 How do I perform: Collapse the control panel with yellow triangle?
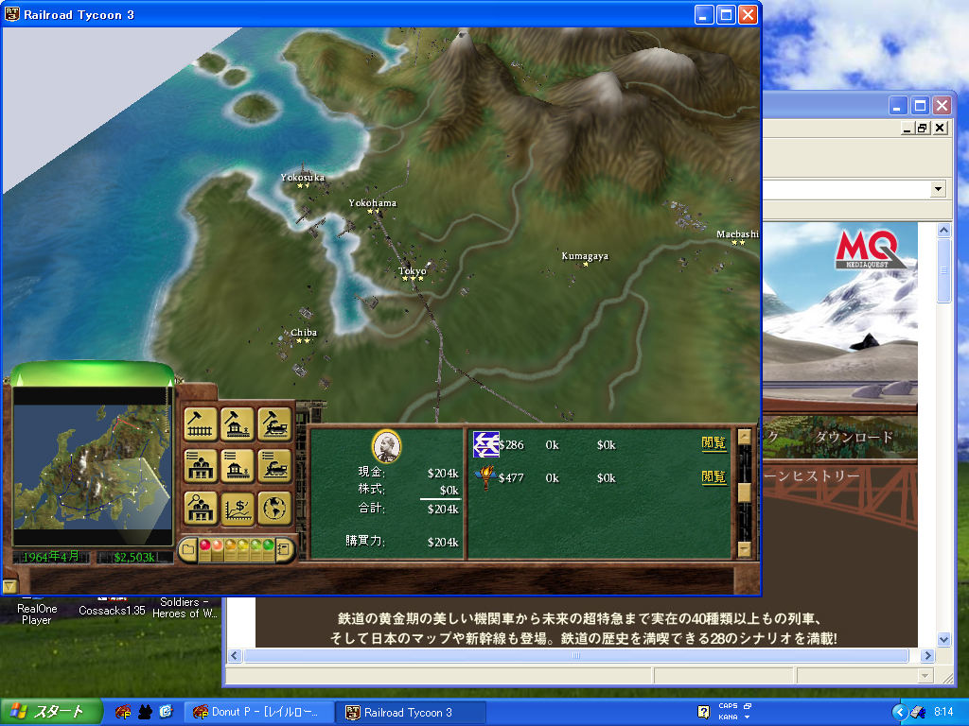(x=9, y=586)
